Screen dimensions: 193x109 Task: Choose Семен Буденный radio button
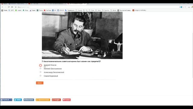point(40,76)
